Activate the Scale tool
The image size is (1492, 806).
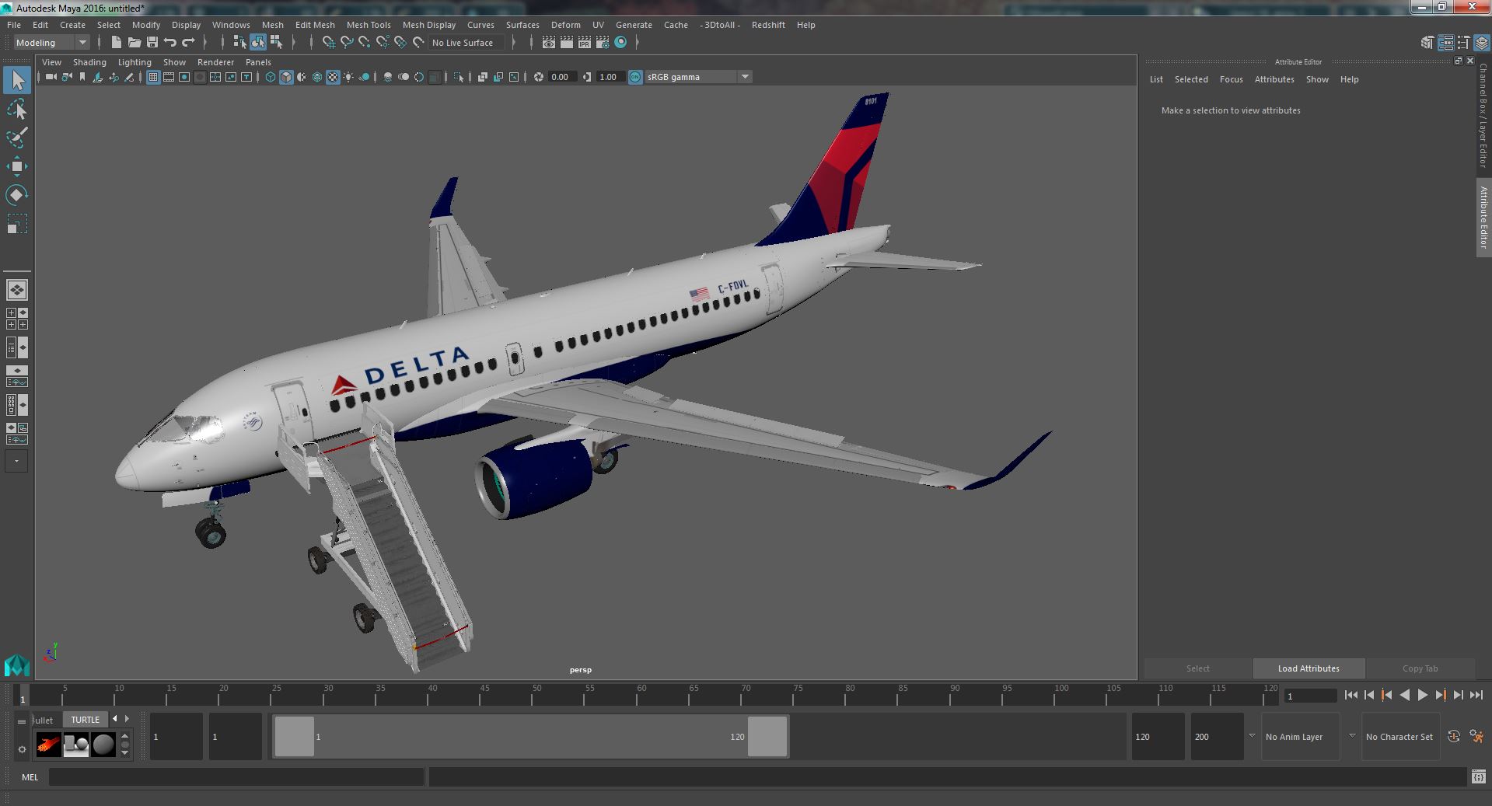click(x=17, y=224)
